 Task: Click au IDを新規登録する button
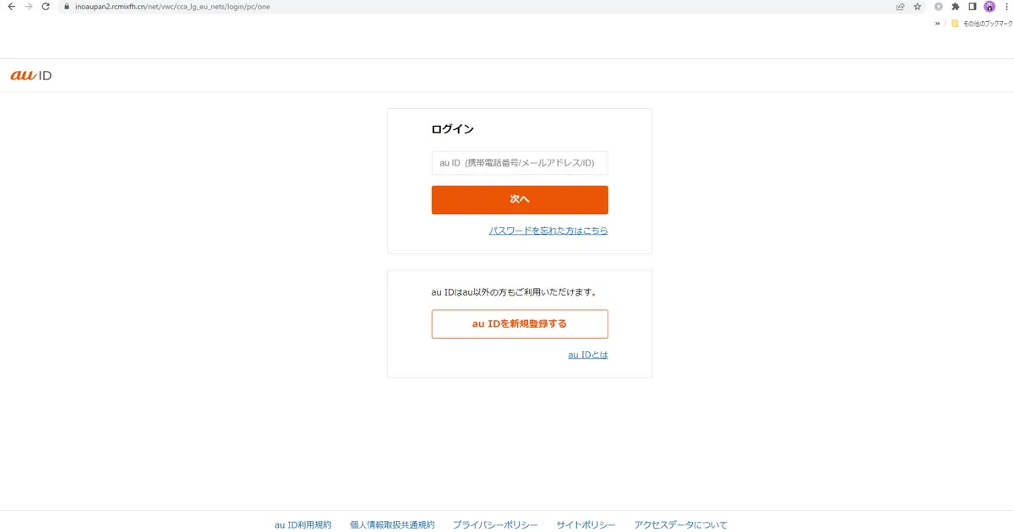coord(520,324)
